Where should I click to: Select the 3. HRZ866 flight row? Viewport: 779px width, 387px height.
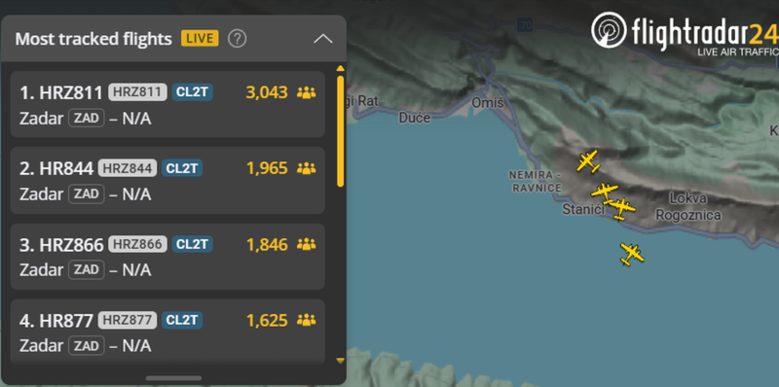tap(167, 257)
